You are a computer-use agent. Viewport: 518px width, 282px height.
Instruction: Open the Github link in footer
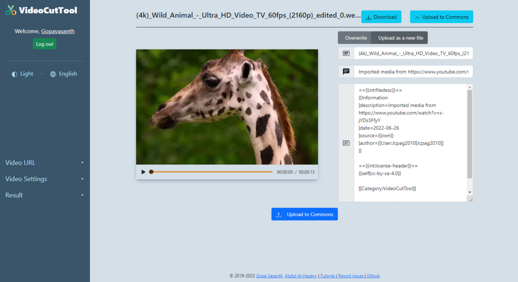pyautogui.click(x=373, y=276)
